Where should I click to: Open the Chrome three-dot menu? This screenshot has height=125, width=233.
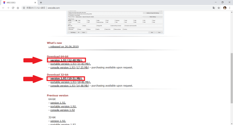point(230,8)
